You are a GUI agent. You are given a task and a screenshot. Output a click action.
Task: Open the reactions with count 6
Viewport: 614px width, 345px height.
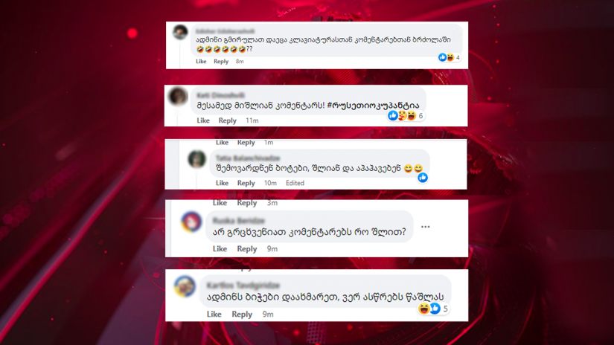(406, 116)
